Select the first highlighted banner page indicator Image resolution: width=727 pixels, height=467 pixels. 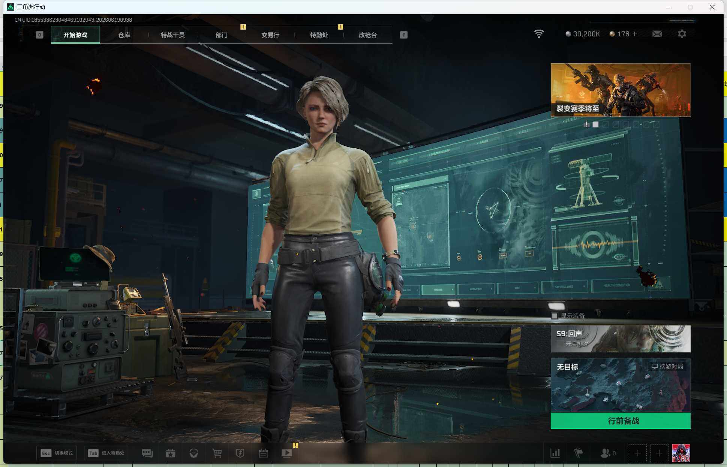595,124
